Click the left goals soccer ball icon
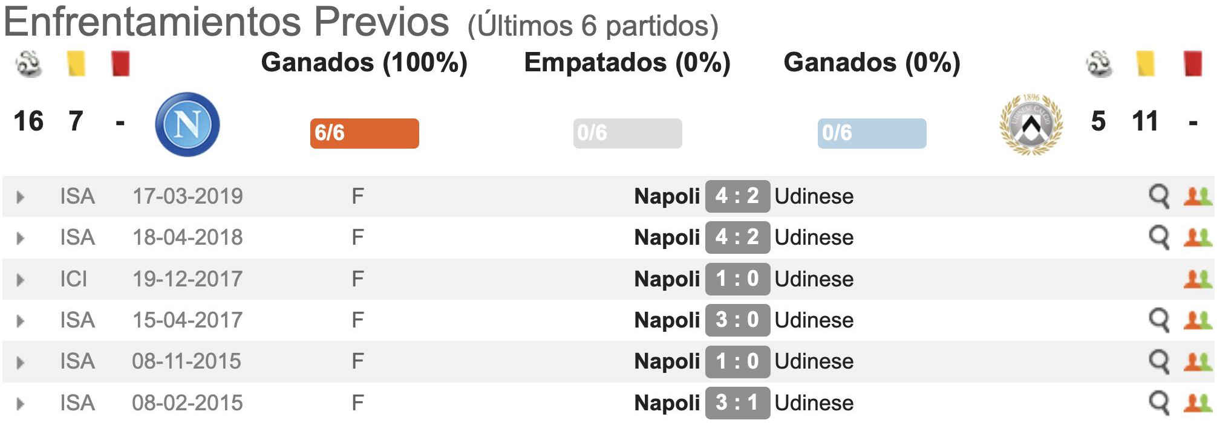The width and height of the screenshot is (1217, 423). coord(28,63)
